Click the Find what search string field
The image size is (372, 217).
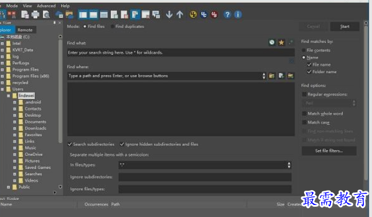pyautogui.click(x=181, y=53)
